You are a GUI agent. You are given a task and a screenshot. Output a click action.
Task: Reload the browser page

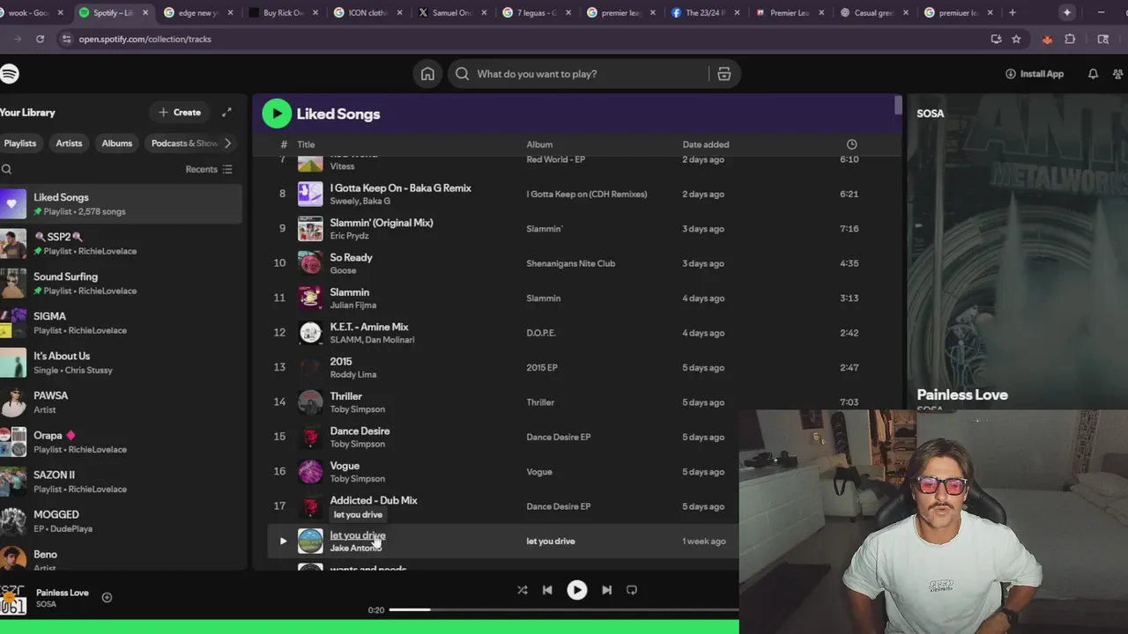40,39
